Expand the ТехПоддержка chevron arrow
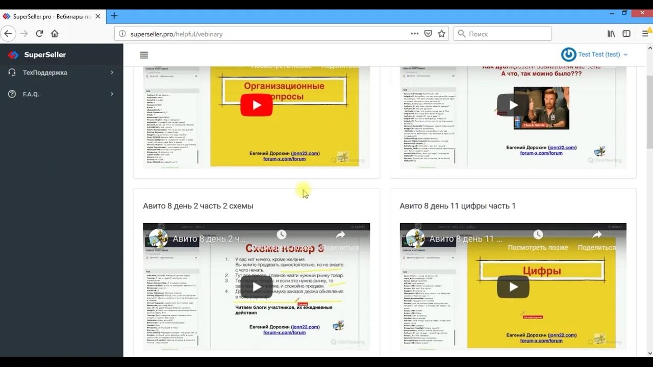Viewport: 653px width, 367px height. click(112, 72)
